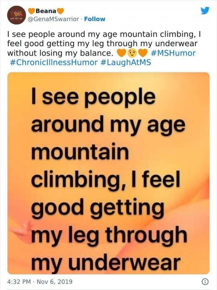Follow the @GenaMSwarrior account
Viewport: 217px width, 290px height.
coord(95,19)
